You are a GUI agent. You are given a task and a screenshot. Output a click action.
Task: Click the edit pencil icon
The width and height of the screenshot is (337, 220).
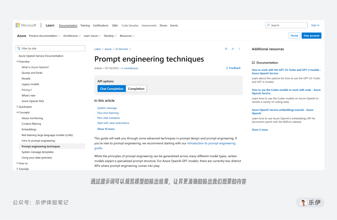232,49
